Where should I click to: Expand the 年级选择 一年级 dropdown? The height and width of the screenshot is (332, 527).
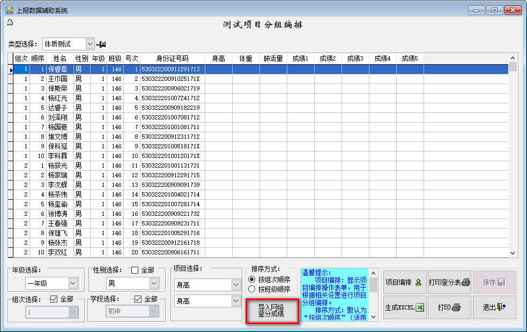pyautogui.click(x=73, y=283)
